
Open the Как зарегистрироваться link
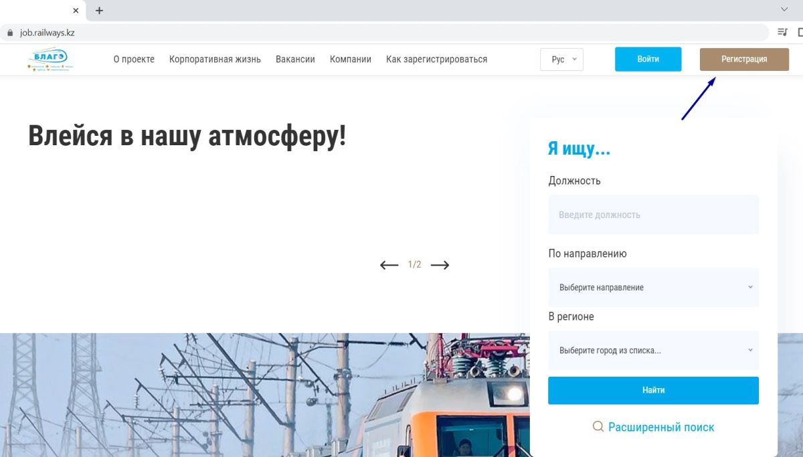point(436,59)
